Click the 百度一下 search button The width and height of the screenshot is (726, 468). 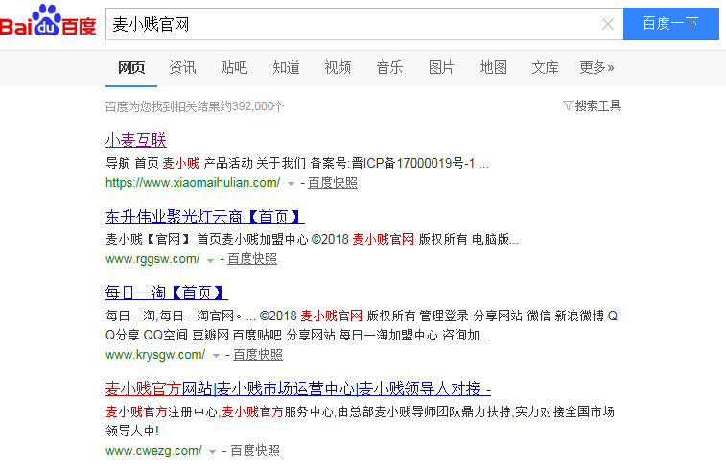click(671, 24)
